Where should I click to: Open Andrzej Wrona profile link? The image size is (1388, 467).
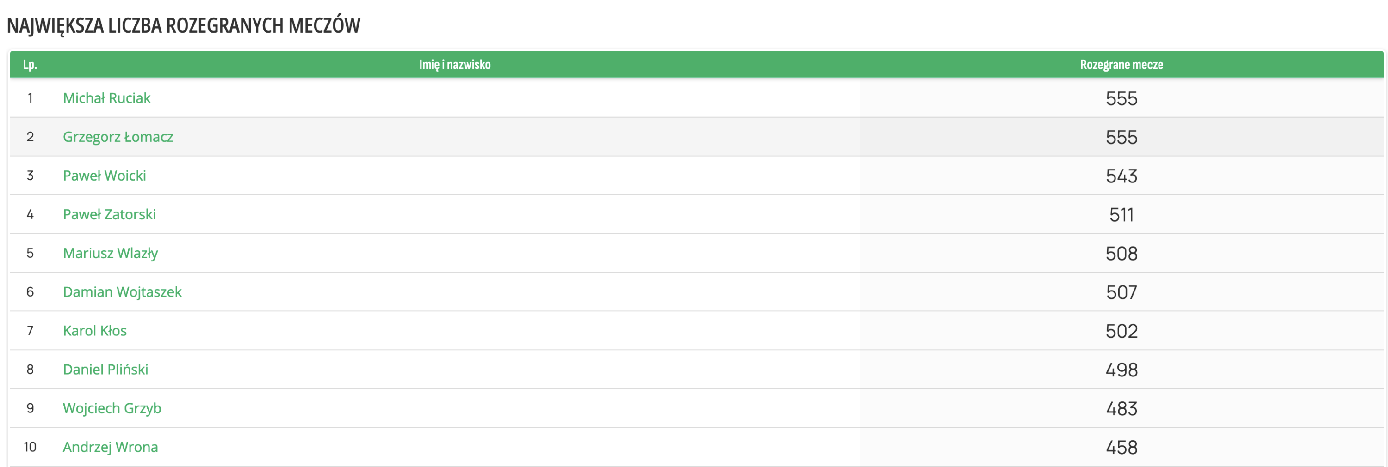(111, 447)
